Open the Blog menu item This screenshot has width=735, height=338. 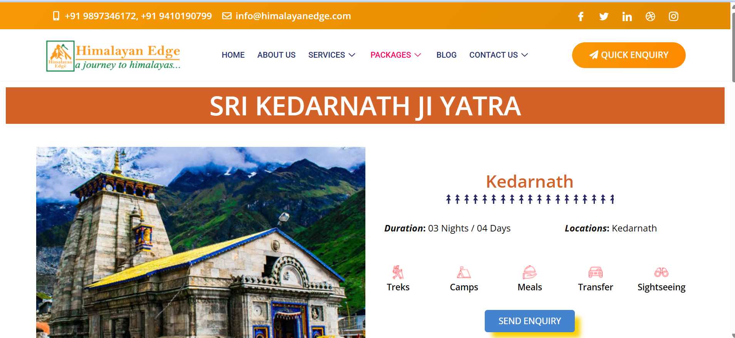coord(446,55)
